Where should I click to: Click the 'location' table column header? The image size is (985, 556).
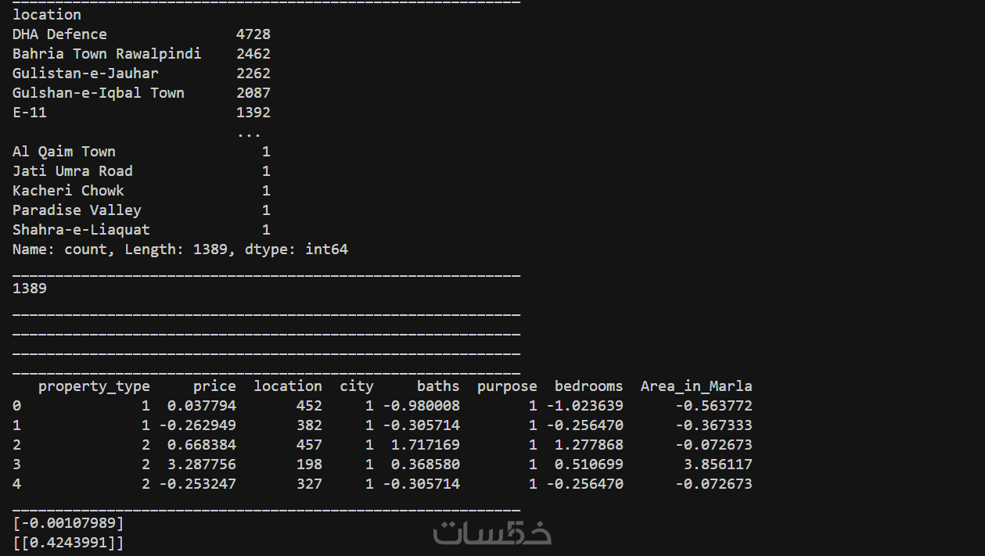[288, 386]
